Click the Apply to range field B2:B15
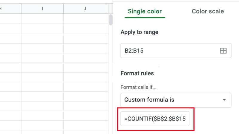The height and width of the screenshot is (134, 239). pos(176,51)
